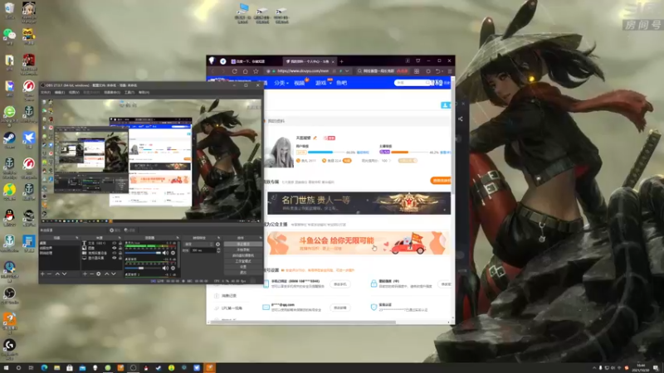Move the selected OBS source down
The height and width of the screenshot is (373, 664).
(114, 274)
